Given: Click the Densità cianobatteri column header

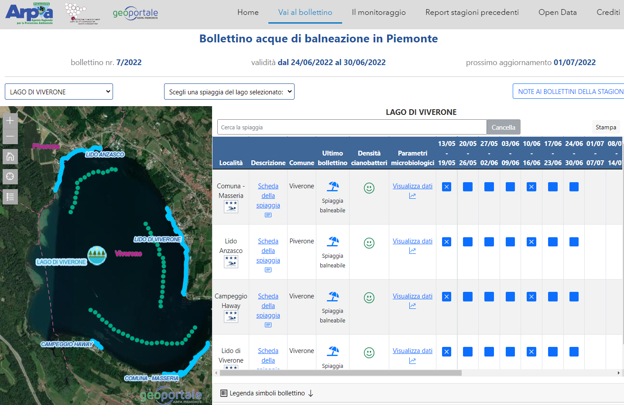Looking at the screenshot, I should [369, 158].
